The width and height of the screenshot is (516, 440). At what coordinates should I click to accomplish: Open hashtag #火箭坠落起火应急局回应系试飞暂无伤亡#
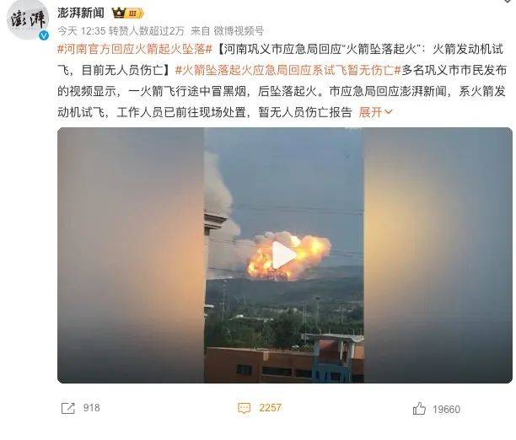[x=288, y=70]
